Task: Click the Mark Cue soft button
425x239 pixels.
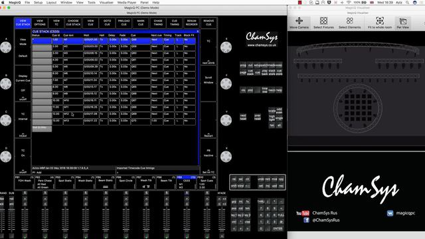Action: coord(141,23)
